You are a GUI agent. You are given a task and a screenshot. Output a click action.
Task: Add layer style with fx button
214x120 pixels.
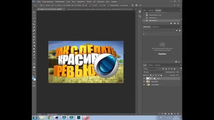click(x=162, y=114)
